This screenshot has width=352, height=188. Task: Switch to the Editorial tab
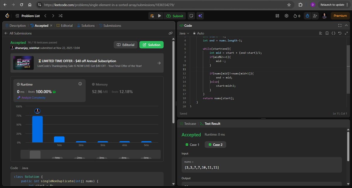click(x=64, y=25)
